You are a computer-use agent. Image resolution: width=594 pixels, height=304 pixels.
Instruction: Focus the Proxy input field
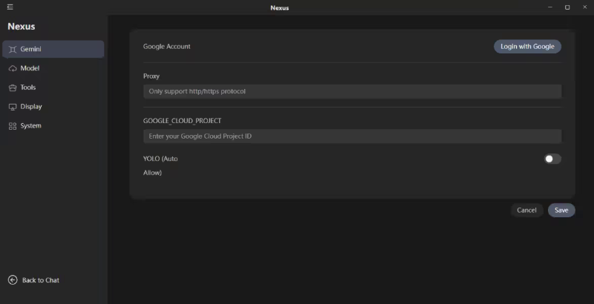click(x=352, y=91)
